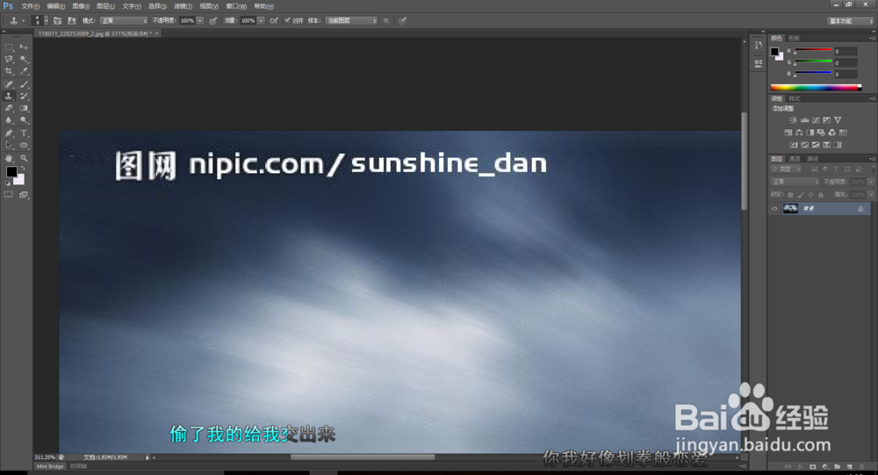
Task: Open the brush preset picker arrow
Action: [x=46, y=21]
